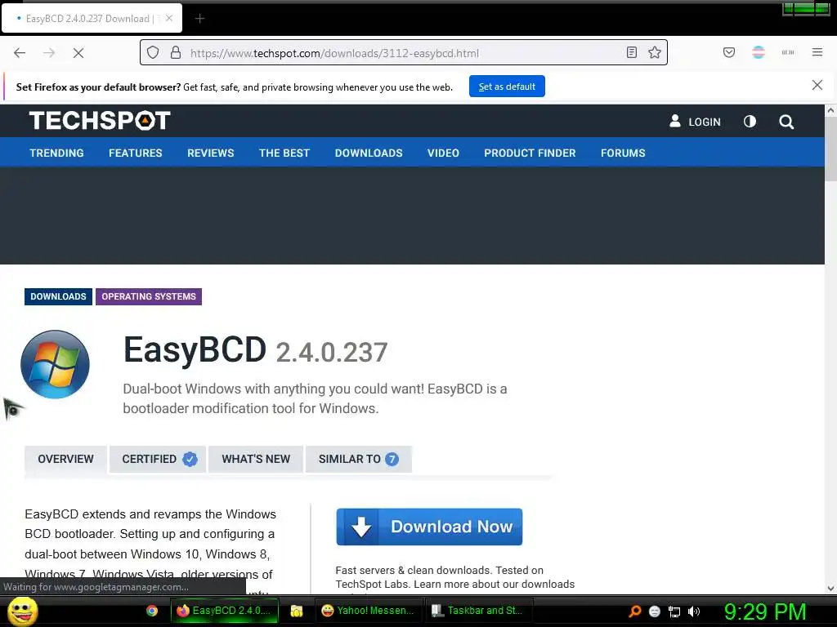Open the VIDEO nav item
The width and height of the screenshot is (837, 627).
pyautogui.click(x=443, y=153)
